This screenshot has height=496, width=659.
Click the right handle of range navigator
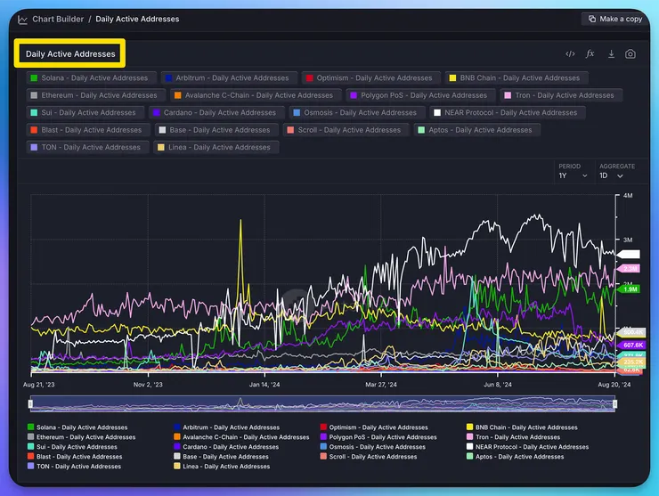[x=614, y=404]
